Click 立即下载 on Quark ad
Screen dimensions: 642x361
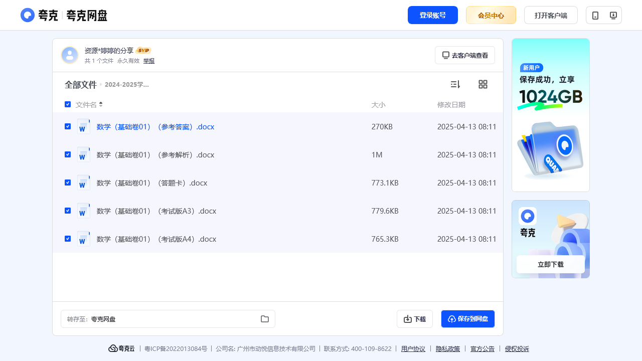(x=551, y=264)
